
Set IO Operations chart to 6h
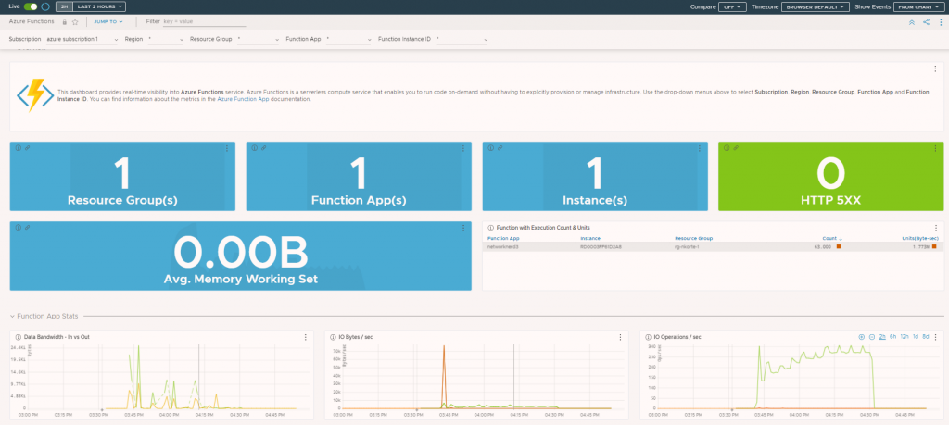893,337
